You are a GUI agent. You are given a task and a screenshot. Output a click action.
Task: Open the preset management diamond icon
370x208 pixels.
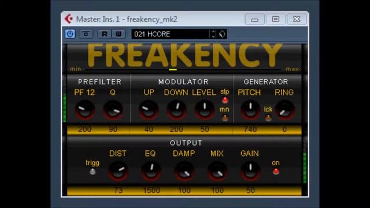tap(222, 34)
